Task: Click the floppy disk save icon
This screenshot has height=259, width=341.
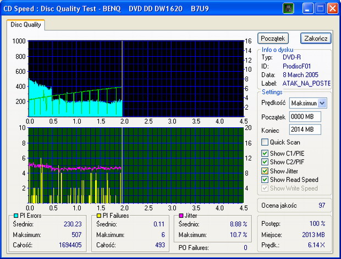Action: (x=288, y=8)
